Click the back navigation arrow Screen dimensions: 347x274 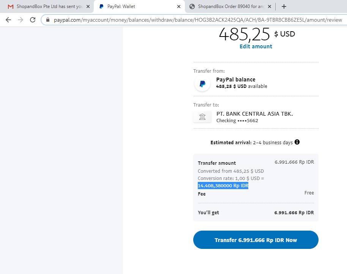coord(8,20)
